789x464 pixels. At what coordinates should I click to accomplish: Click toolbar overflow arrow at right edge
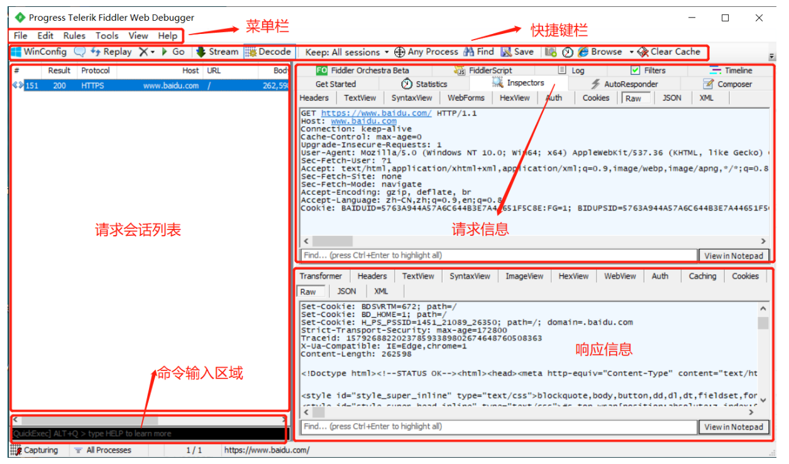(771, 56)
